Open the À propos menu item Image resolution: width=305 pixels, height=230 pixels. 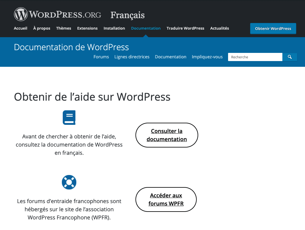pos(42,28)
